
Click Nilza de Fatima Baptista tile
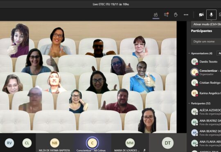(x=54, y=143)
